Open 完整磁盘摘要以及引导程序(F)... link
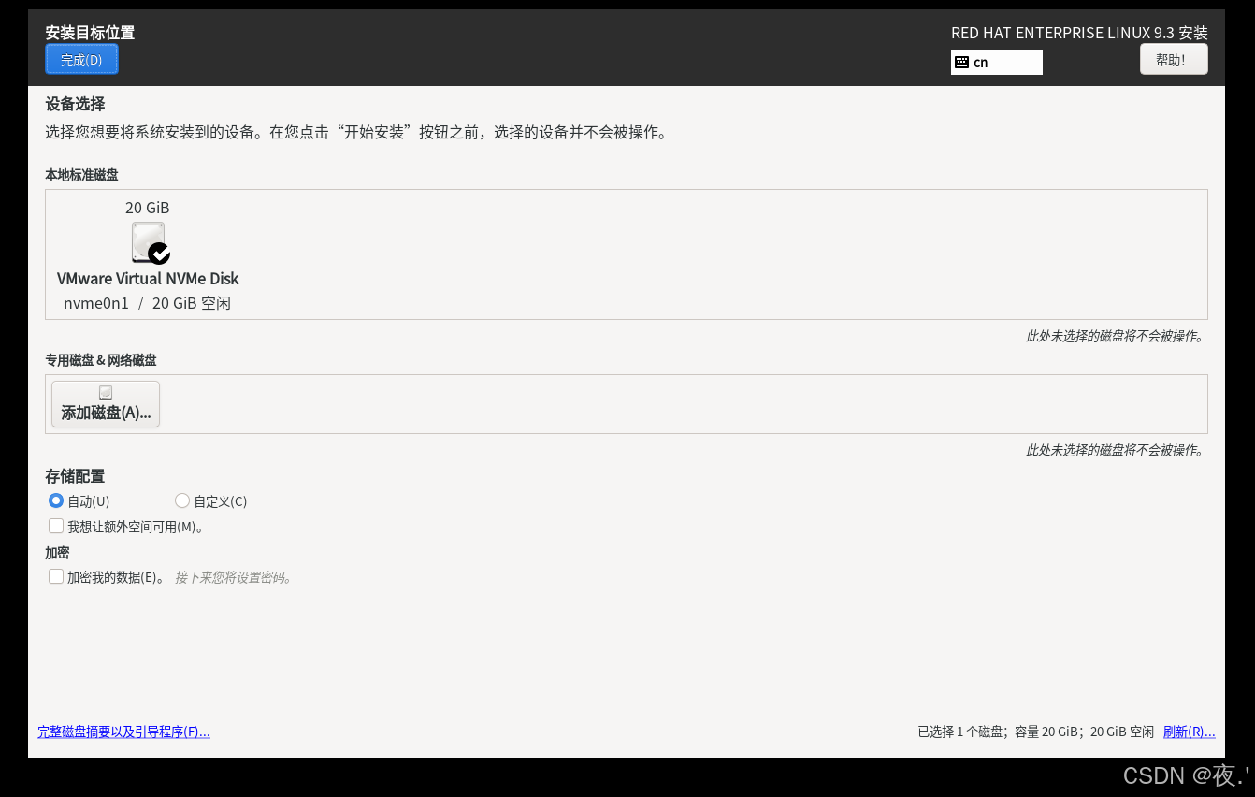Screen dimensions: 1255x797 coord(123,732)
